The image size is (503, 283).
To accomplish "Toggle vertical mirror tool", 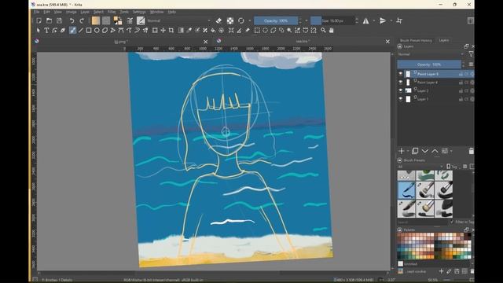I will tap(383, 20).
